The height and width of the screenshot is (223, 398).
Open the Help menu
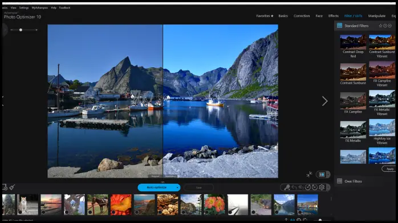tap(54, 8)
